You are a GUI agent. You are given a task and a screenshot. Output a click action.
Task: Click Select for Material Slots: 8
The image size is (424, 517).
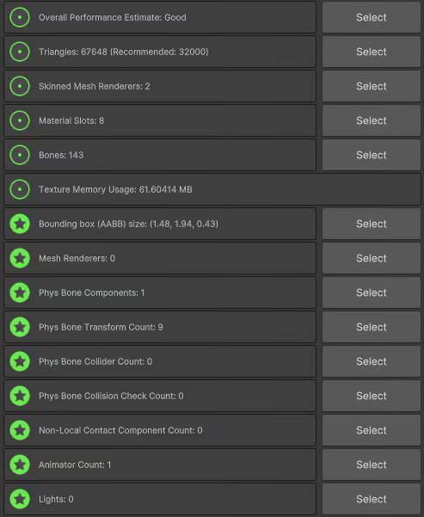pyautogui.click(x=372, y=120)
